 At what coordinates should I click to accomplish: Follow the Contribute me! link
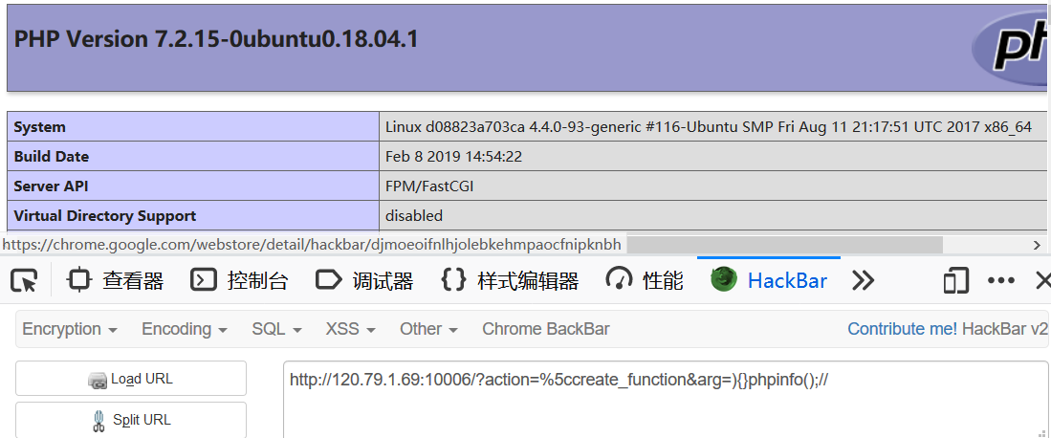pos(902,329)
